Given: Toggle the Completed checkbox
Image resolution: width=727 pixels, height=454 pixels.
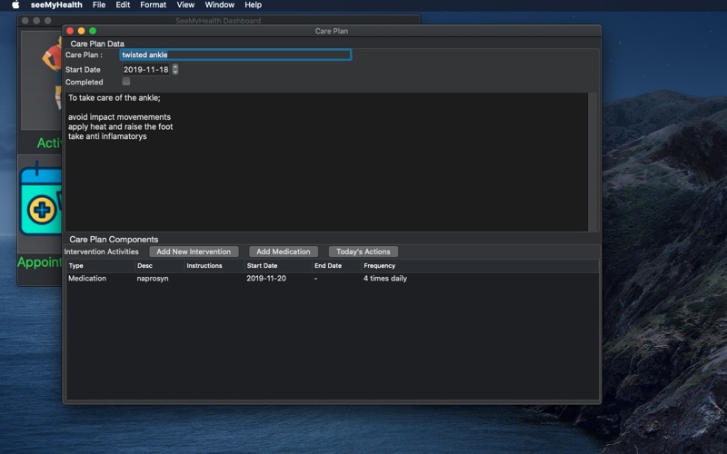Looking at the screenshot, I should pyautogui.click(x=126, y=82).
